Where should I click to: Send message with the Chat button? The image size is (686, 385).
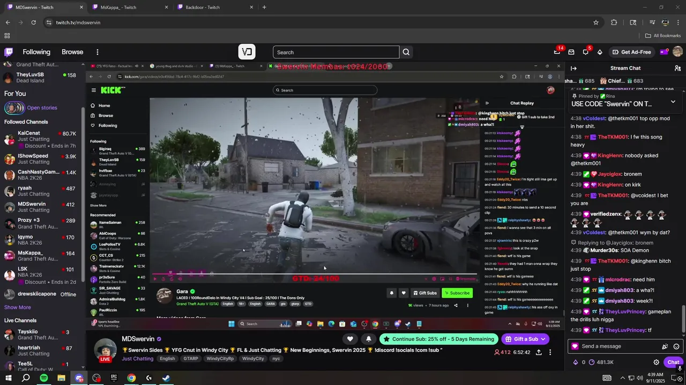click(x=673, y=362)
